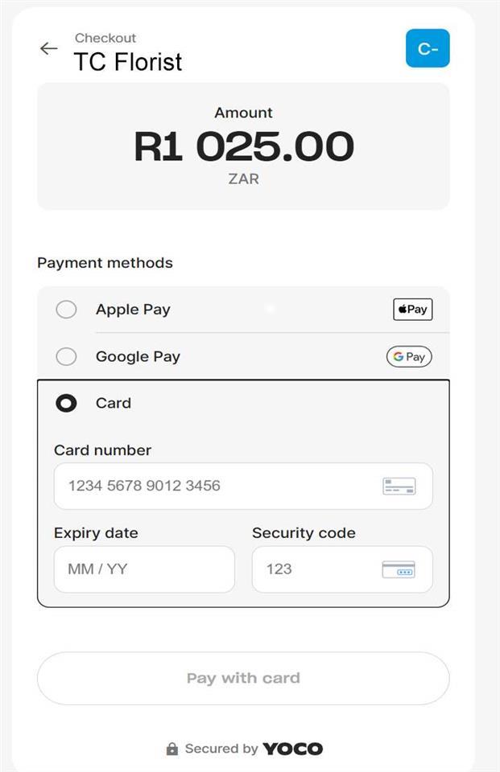Select the Apple Pay radio button
This screenshot has height=772, width=500.
[x=66, y=309]
